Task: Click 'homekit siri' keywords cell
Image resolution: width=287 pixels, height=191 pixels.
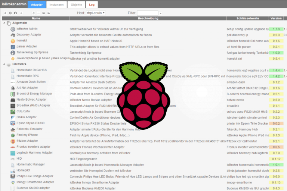Action: pyautogui.click(x=234, y=59)
